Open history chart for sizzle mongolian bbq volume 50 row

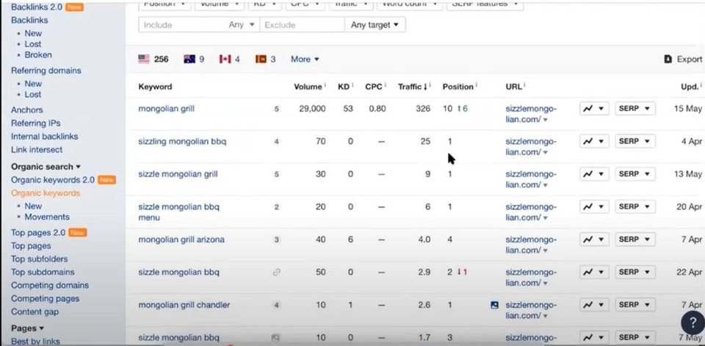(594, 272)
